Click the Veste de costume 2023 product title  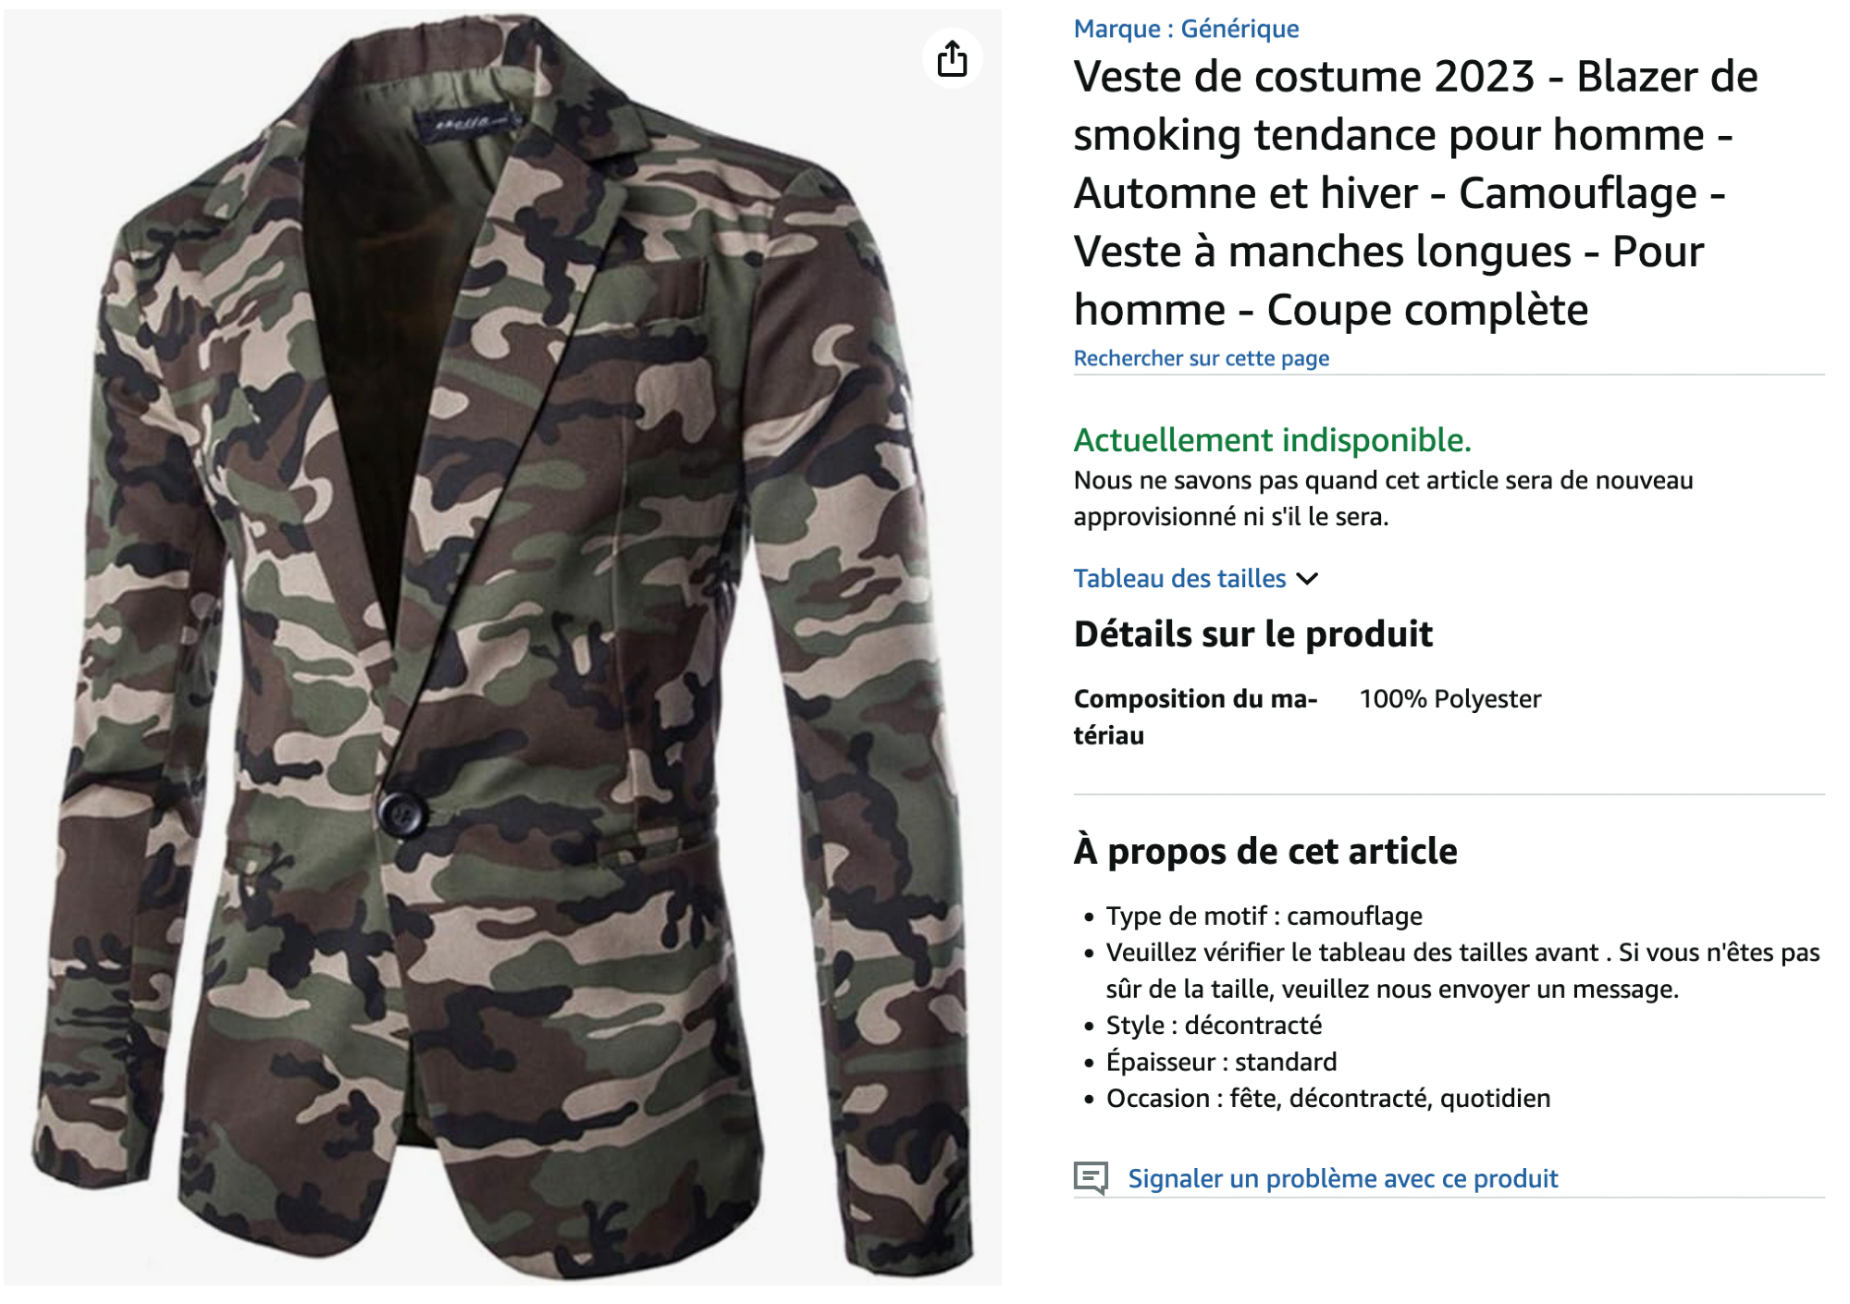pyautogui.click(x=1415, y=192)
